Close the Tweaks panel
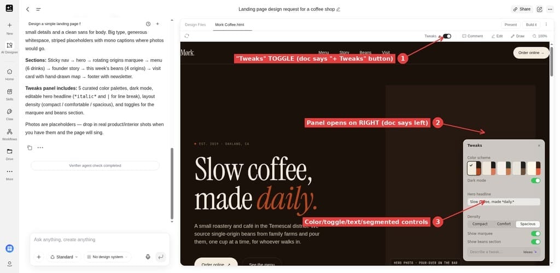Image resolution: width=560 pixels, height=273 pixels. point(539,146)
